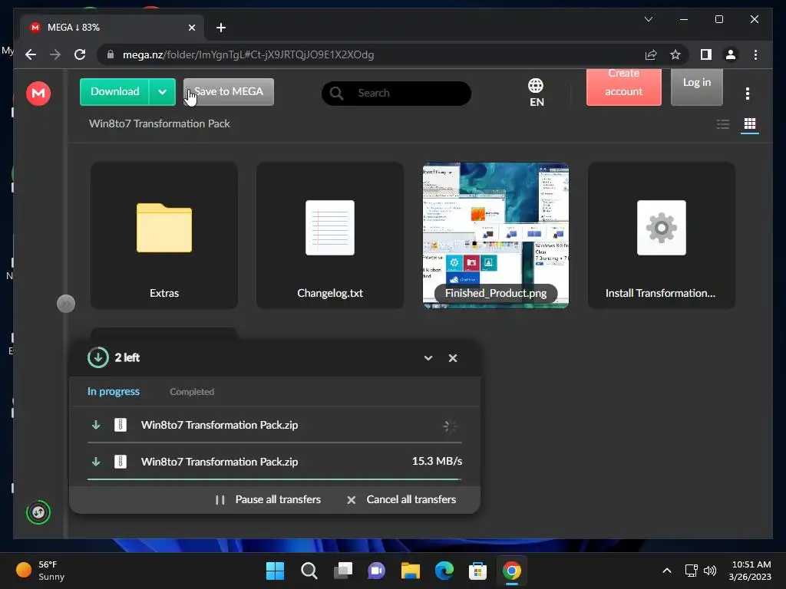
Task: Open a new browser tab
Action: coord(220,28)
